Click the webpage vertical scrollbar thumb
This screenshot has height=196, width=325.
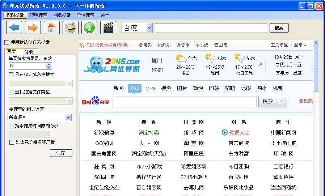tap(316, 69)
